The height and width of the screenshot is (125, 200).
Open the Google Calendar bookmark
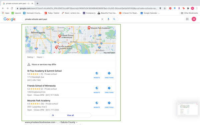[x=150, y=13]
